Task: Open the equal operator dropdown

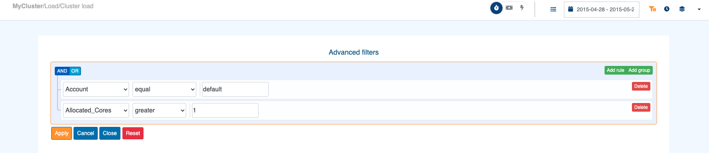Action: 164,89
